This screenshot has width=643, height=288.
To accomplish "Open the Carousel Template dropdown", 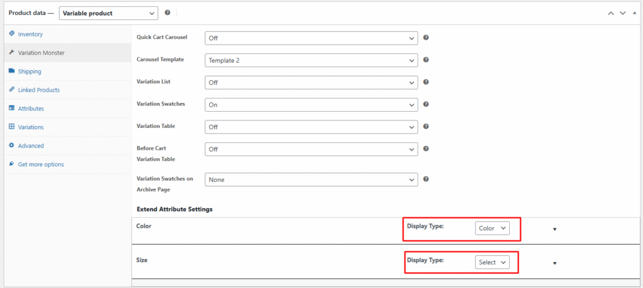I will (x=311, y=60).
